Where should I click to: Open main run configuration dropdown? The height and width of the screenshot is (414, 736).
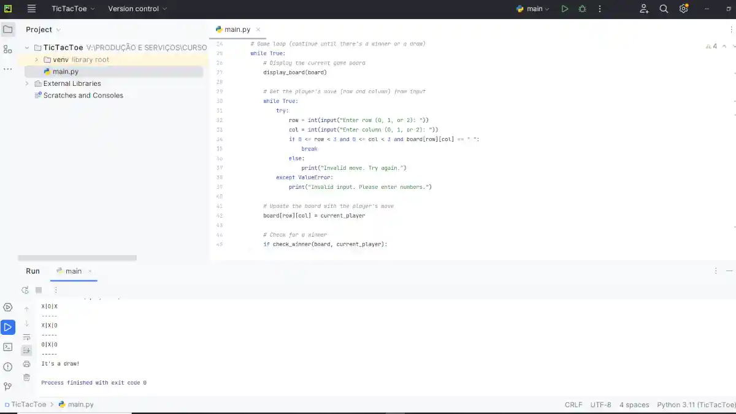[533, 9]
